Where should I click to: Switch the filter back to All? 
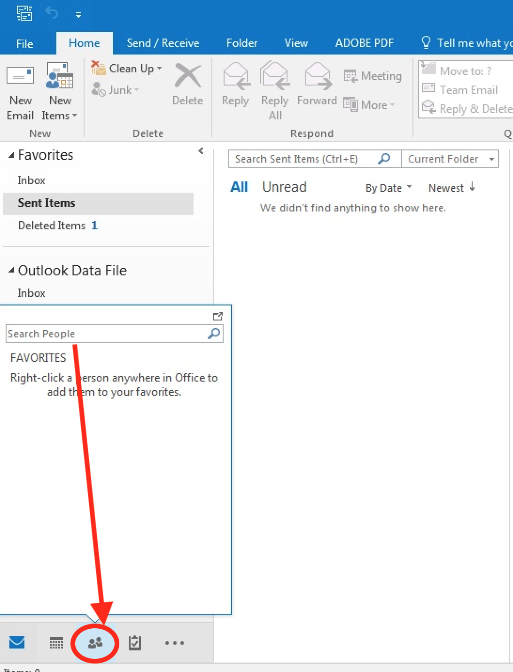(x=240, y=187)
